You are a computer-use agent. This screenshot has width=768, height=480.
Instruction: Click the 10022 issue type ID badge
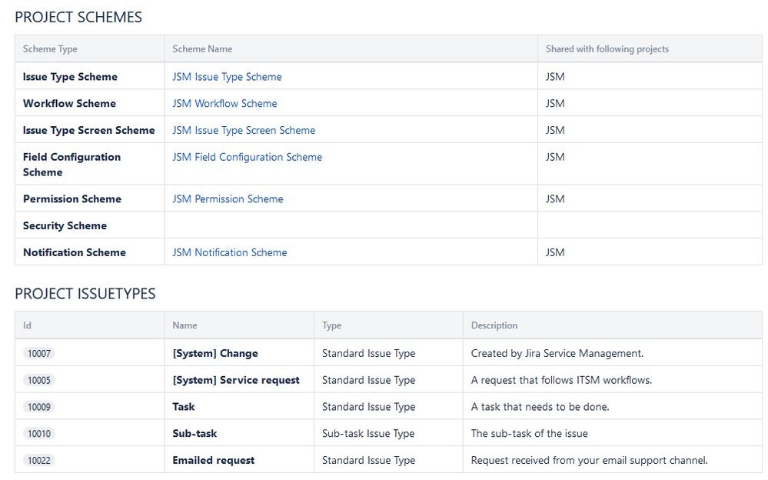pos(38,461)
